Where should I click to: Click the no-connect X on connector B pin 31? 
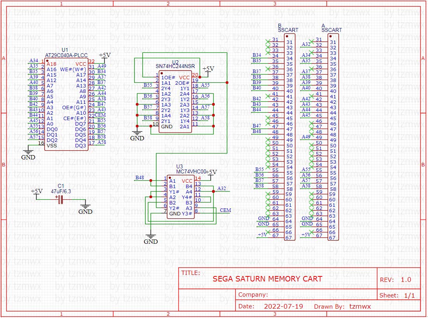point(268,42)
